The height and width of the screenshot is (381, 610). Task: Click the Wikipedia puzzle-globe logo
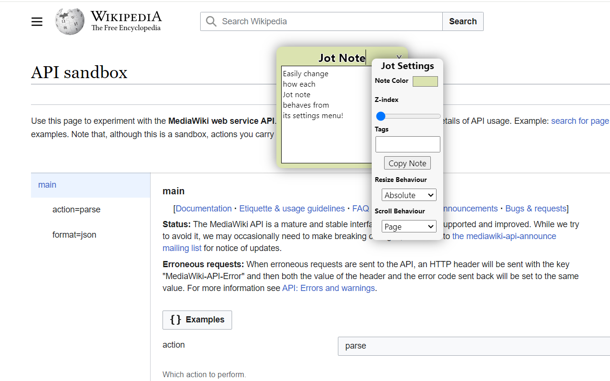(x=70, y=21)
